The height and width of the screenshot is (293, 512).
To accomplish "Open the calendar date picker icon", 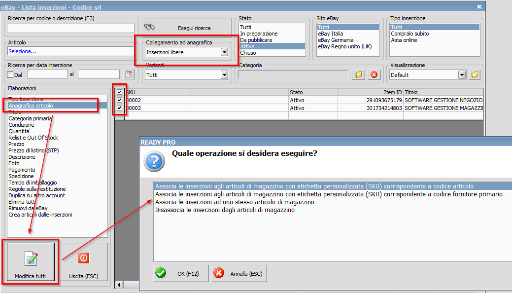I will (x=129, y=74).
